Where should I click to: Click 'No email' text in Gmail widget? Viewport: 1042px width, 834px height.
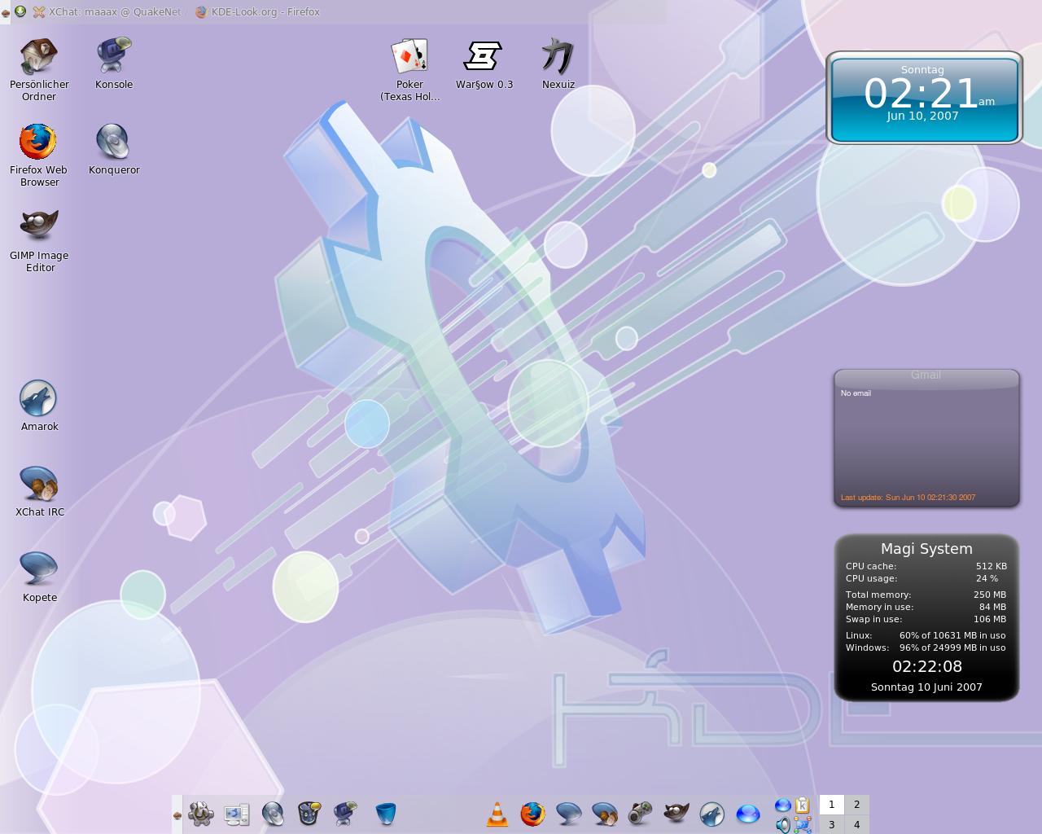856,393
